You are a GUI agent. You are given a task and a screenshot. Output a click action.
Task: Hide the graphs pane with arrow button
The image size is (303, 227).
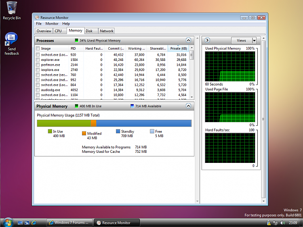click(x=207, y=40)
